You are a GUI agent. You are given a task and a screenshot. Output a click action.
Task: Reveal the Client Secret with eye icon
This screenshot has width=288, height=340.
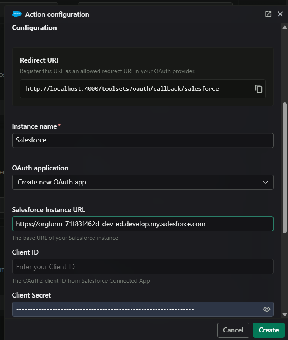click(x=266, y=309)
